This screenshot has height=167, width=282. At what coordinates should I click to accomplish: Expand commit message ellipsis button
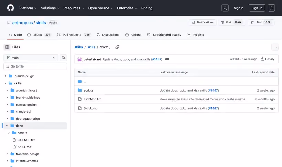click(167, 59)
